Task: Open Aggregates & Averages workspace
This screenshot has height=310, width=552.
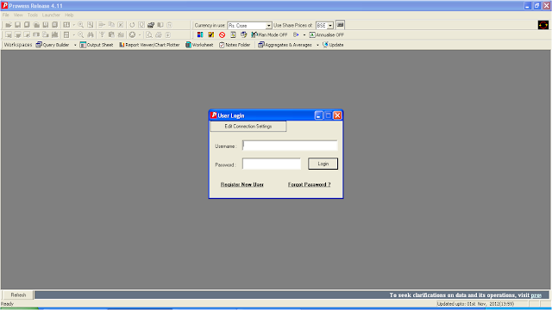Action: click(285, 45)
